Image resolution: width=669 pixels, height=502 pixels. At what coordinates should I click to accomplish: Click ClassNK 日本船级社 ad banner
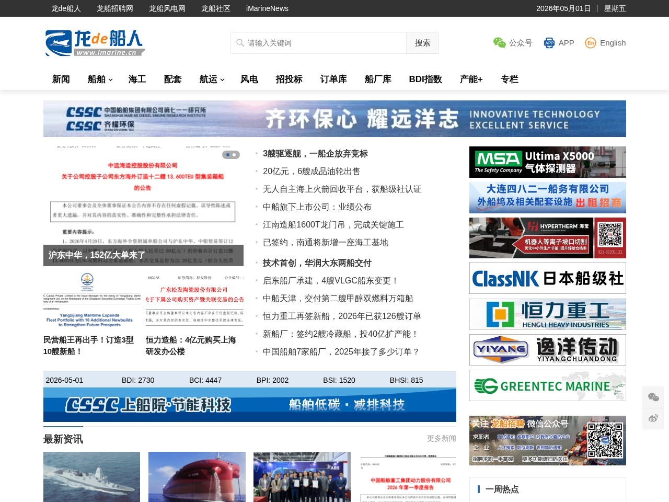(548, 278)
